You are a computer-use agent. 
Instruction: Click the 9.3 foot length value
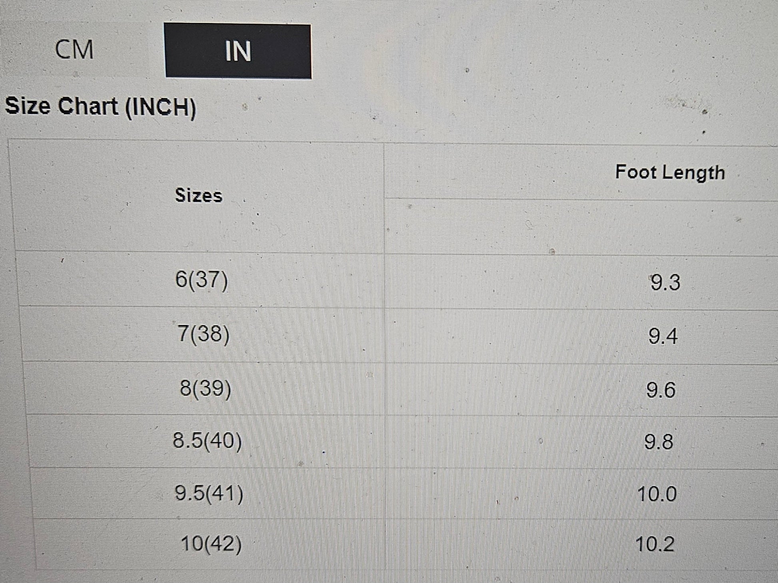tap(665, 283)
